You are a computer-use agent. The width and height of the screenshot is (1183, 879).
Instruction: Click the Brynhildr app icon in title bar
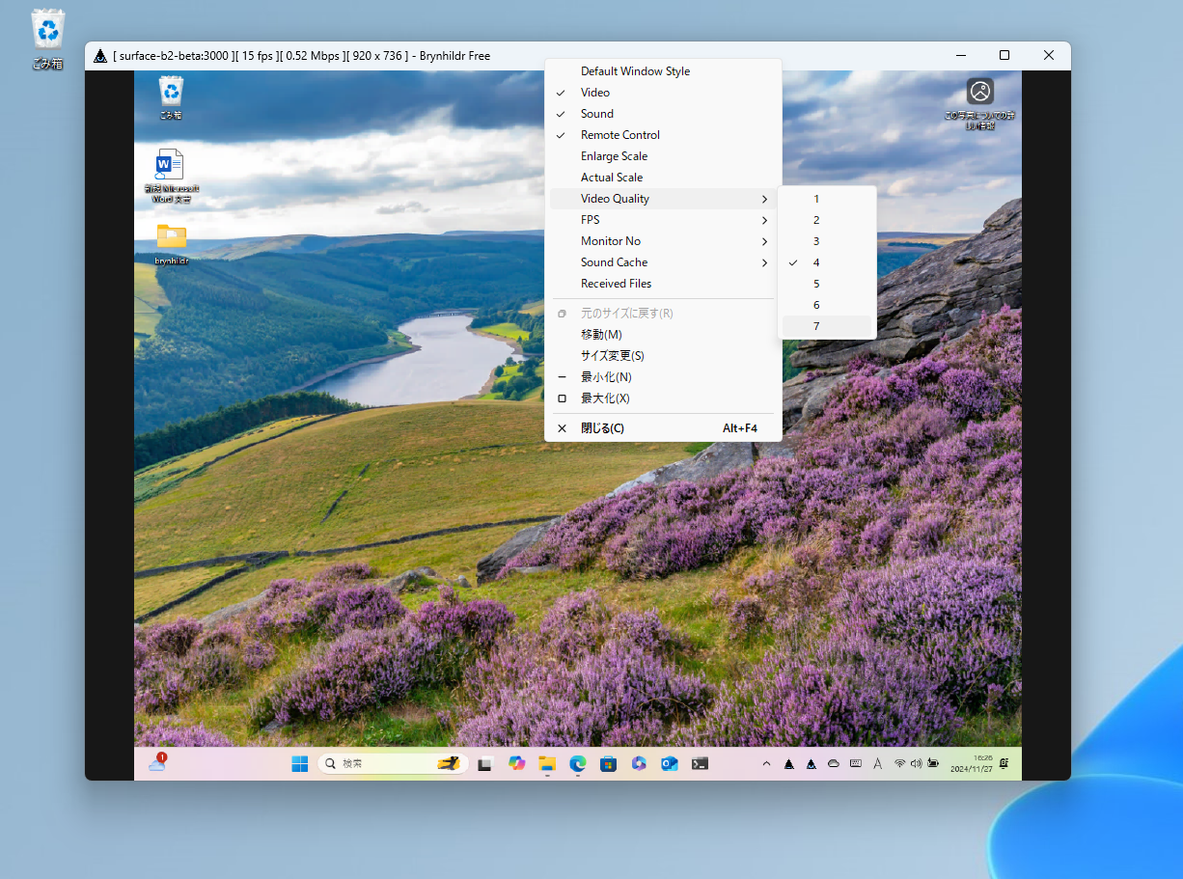tap(100, 56)
